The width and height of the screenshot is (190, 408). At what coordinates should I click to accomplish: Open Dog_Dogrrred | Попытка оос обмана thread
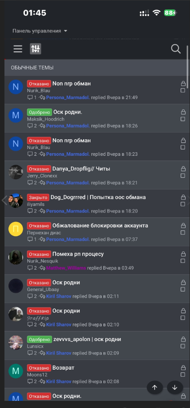click(98, 197)
